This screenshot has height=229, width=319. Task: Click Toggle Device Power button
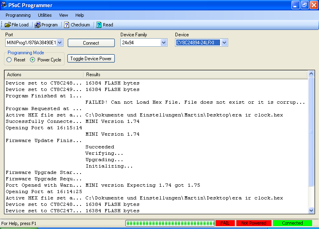91,59
